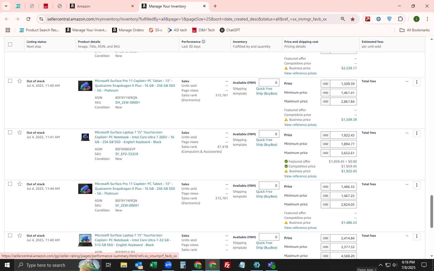Open the ASI tech bookmark
434x271 pixels.
click(177, 30)
